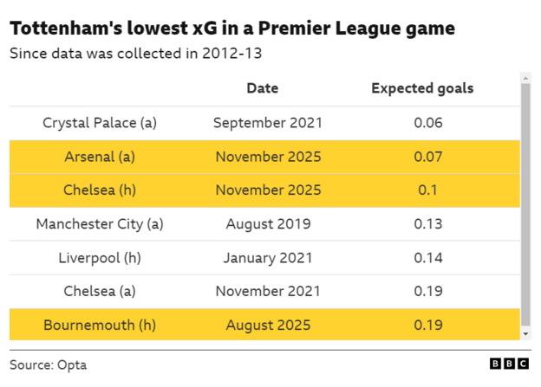
Task: Select the Bournemouth (h) cell
Action: 100,326
